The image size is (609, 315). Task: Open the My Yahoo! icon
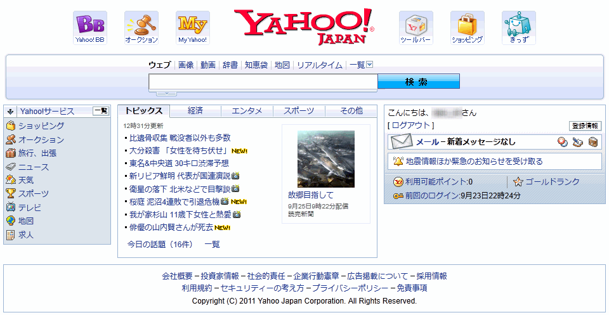(193, 28)
